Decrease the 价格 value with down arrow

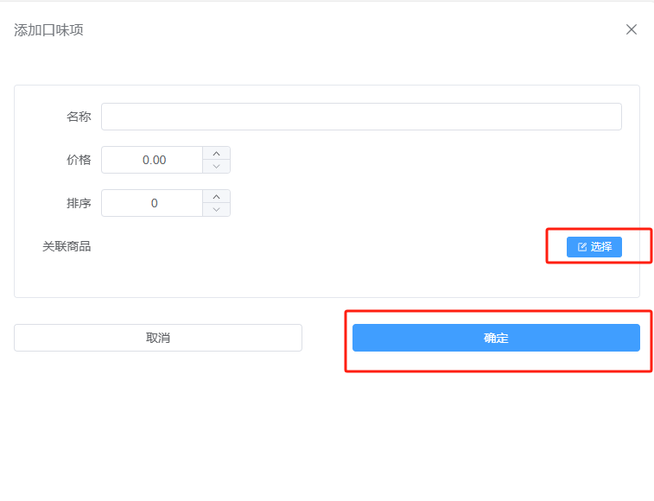(x=216, y=166)
